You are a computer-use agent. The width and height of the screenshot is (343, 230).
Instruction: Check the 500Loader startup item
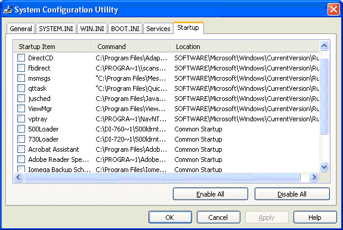pos(21,129)
